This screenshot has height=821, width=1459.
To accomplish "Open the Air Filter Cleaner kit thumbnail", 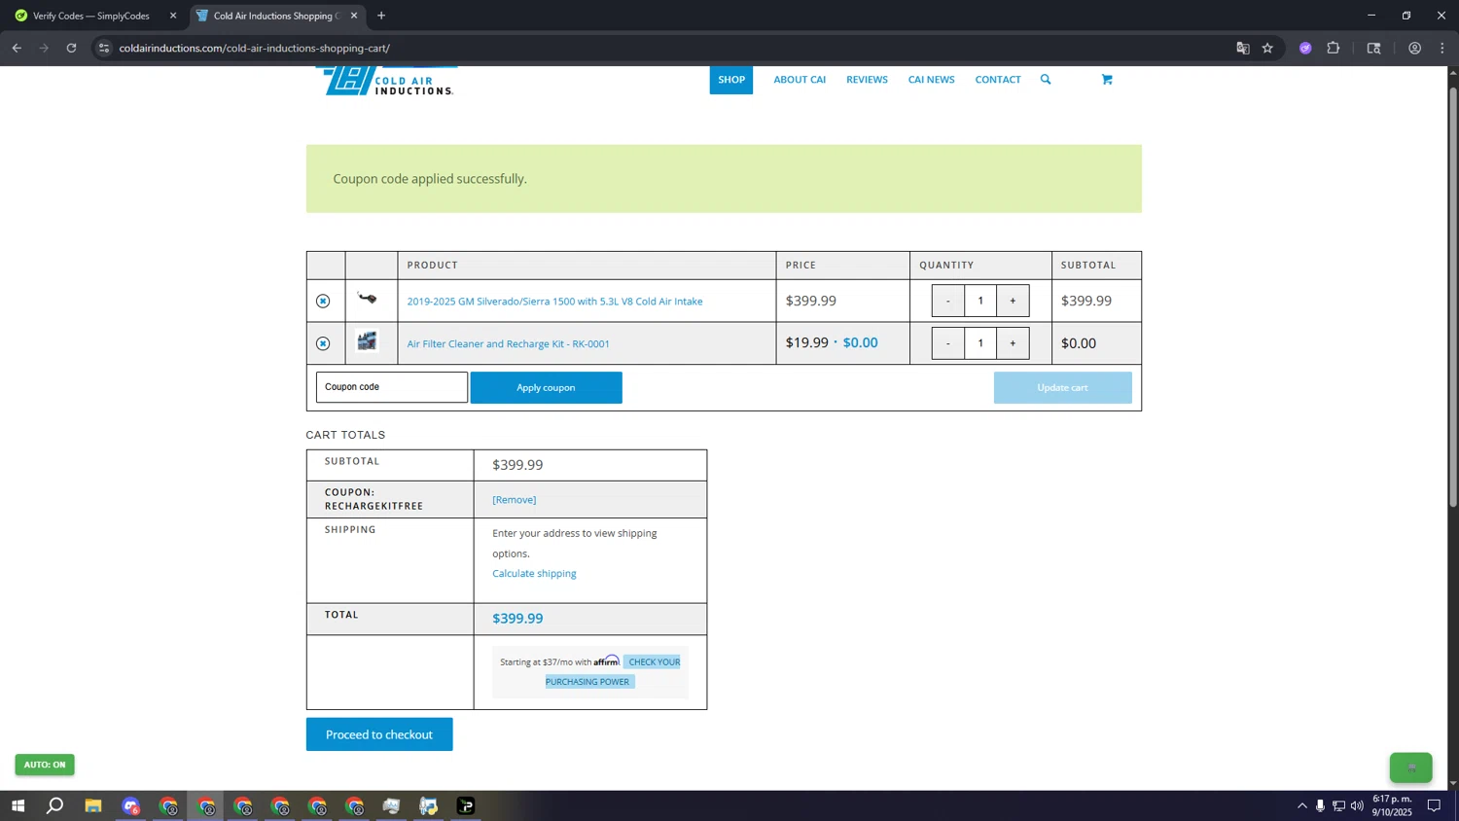I will tap(368, 341).
